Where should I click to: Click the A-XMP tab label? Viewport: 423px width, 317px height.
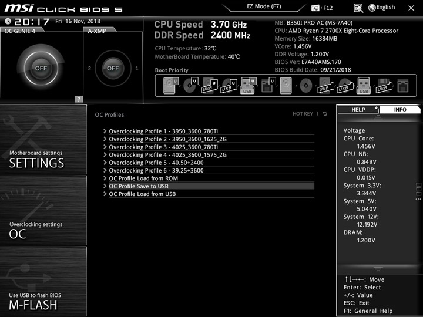click(97, 31)
